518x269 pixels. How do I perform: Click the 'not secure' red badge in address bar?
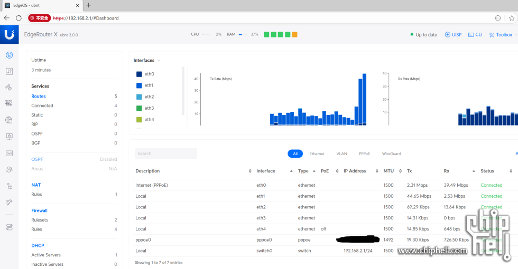(39, 18)
